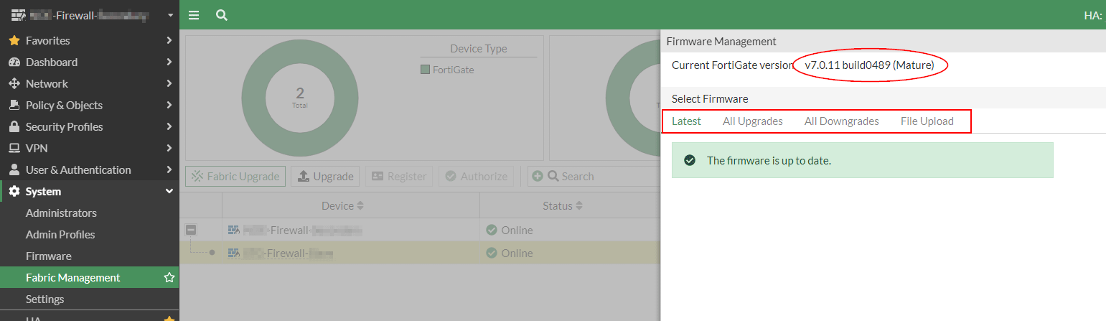This screenshot has width=1106, height=321.
Task: Toggle the hamburger menu icon
Action: click(x=194, y=15)
